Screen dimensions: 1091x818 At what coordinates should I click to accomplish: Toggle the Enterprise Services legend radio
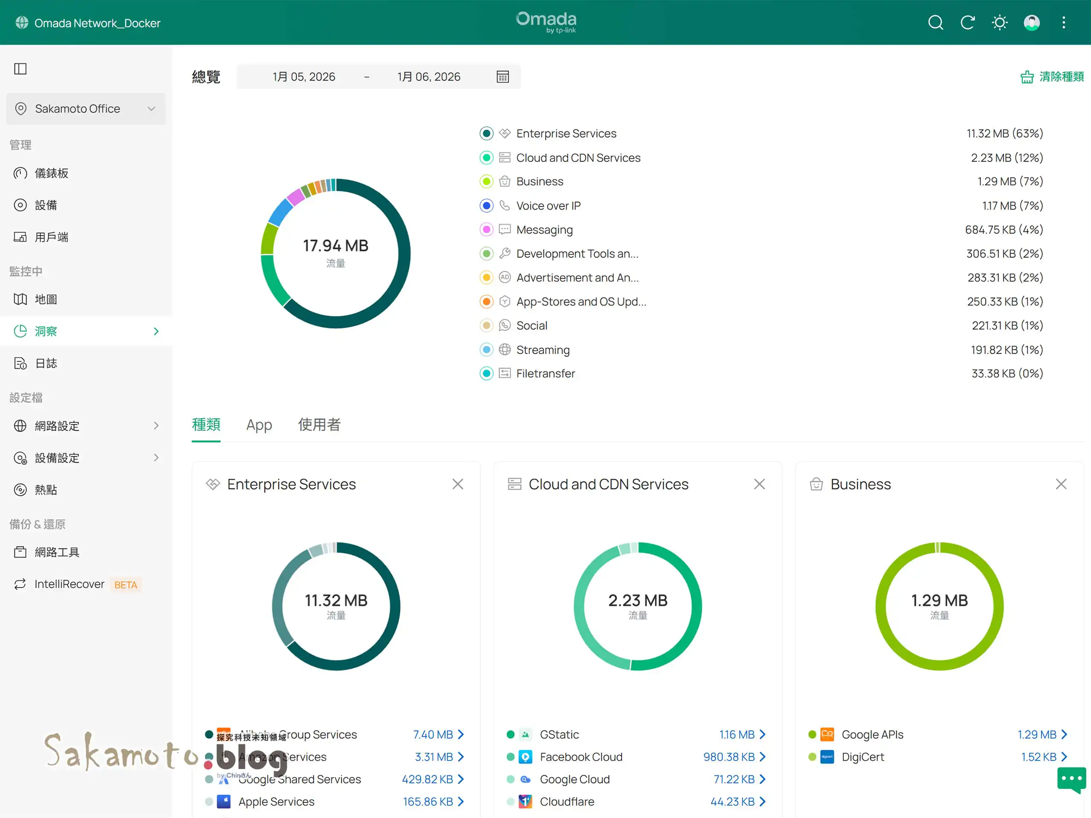point(486,134)
